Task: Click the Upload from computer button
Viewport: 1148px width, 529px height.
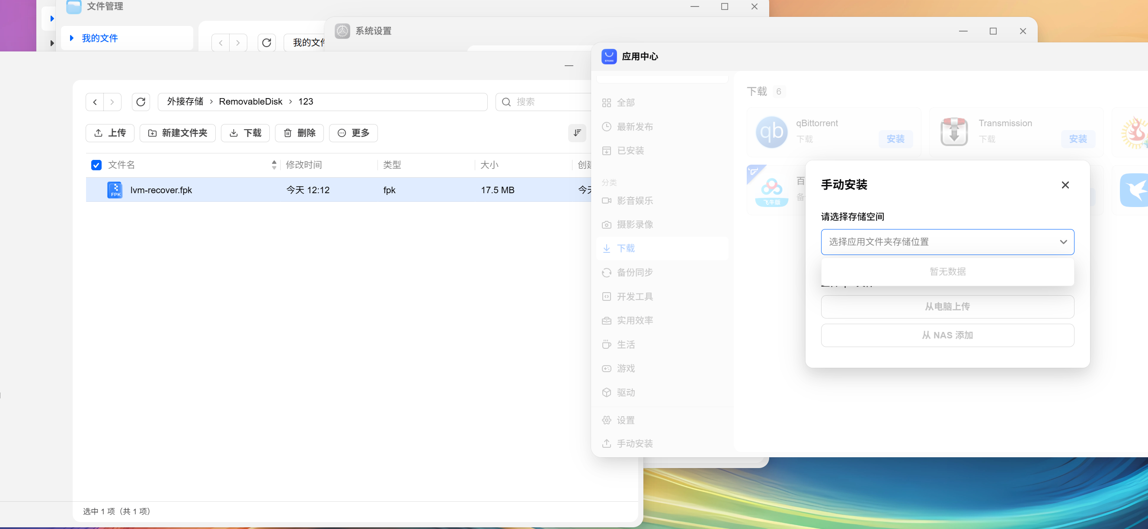Action: 947,306
